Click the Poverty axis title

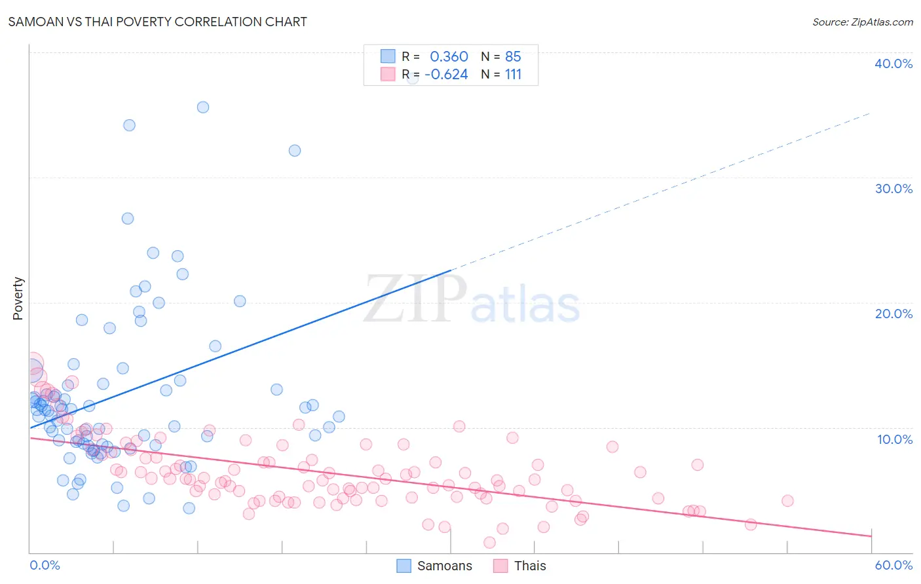click(18, 299)
